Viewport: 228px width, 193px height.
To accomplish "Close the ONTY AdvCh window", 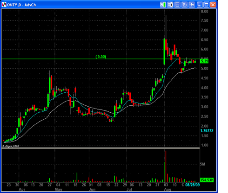I will pos(213,5).
